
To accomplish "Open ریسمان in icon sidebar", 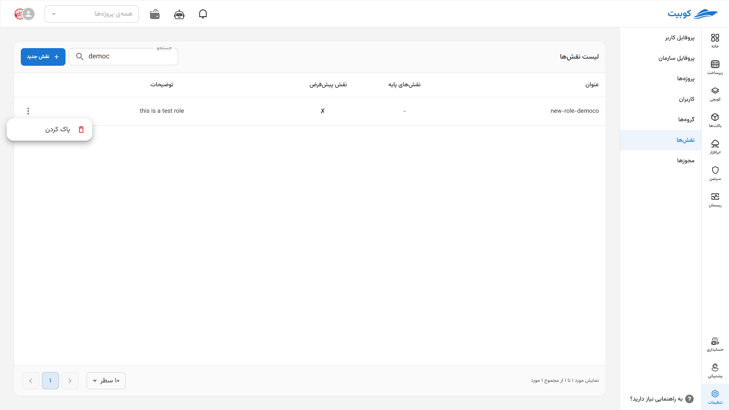I will 715,200.
